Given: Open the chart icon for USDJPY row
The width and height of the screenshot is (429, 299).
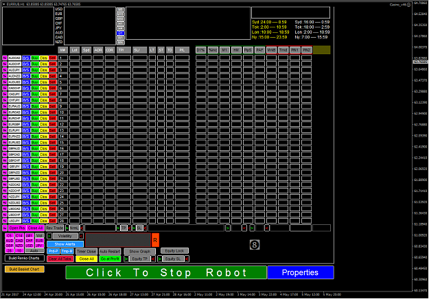Looking at the screenshot, I should (5, 221).
